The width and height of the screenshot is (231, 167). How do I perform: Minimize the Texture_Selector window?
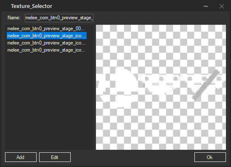[206, 6]
